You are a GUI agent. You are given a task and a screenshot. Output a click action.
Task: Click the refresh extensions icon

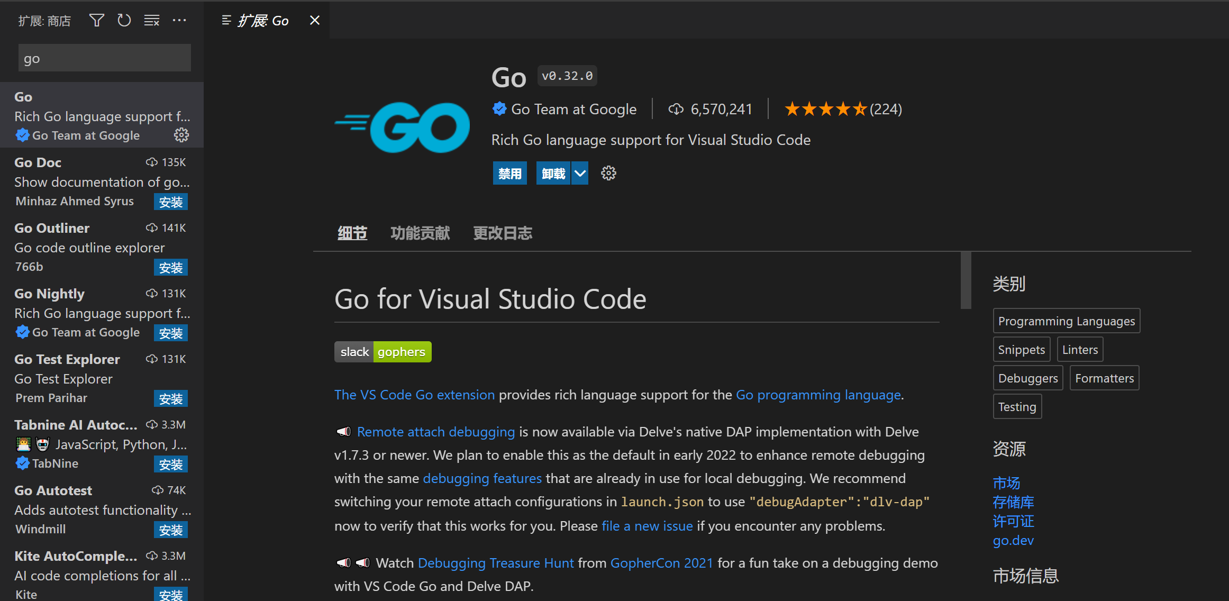tap(124, 21)
